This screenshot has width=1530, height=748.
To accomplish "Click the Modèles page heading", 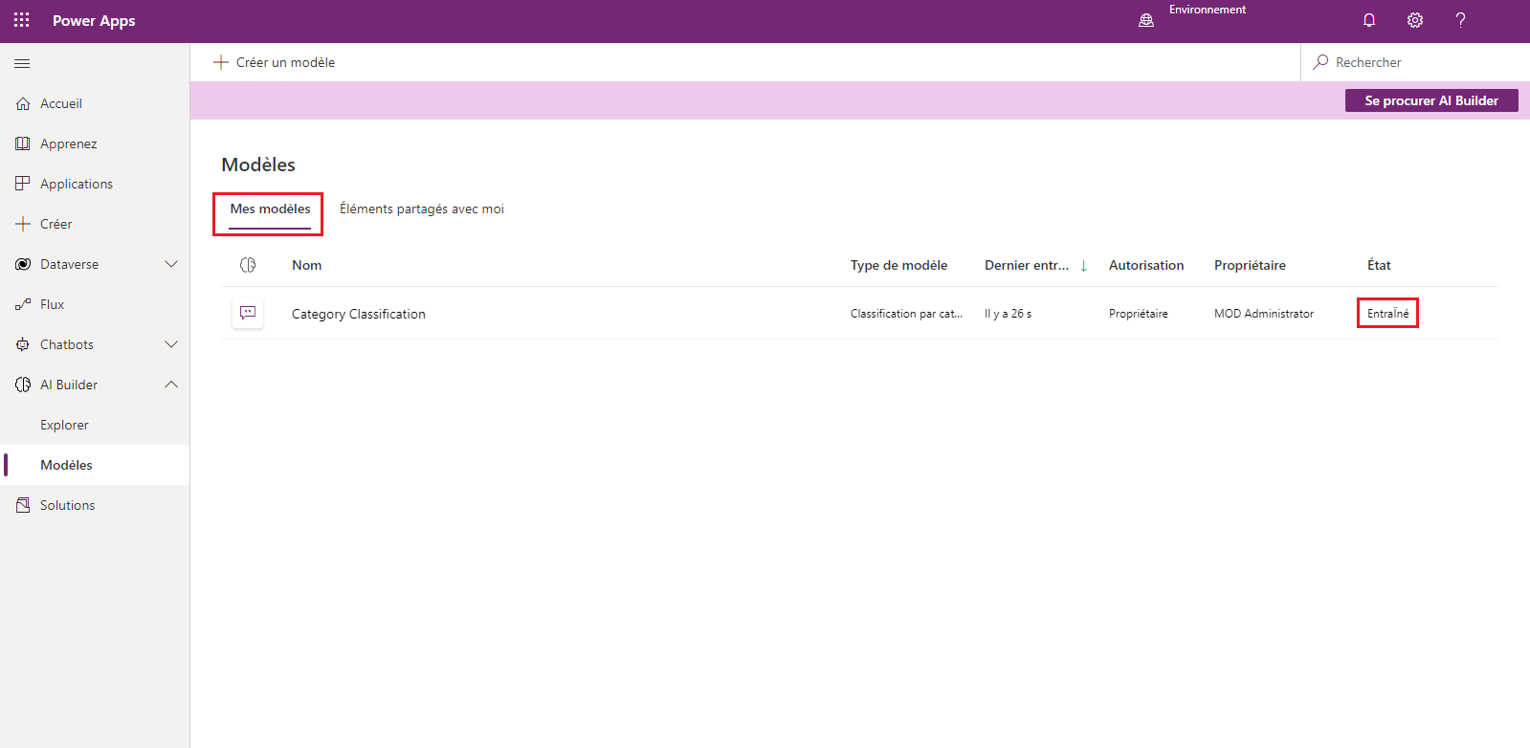I will [258, 165].
